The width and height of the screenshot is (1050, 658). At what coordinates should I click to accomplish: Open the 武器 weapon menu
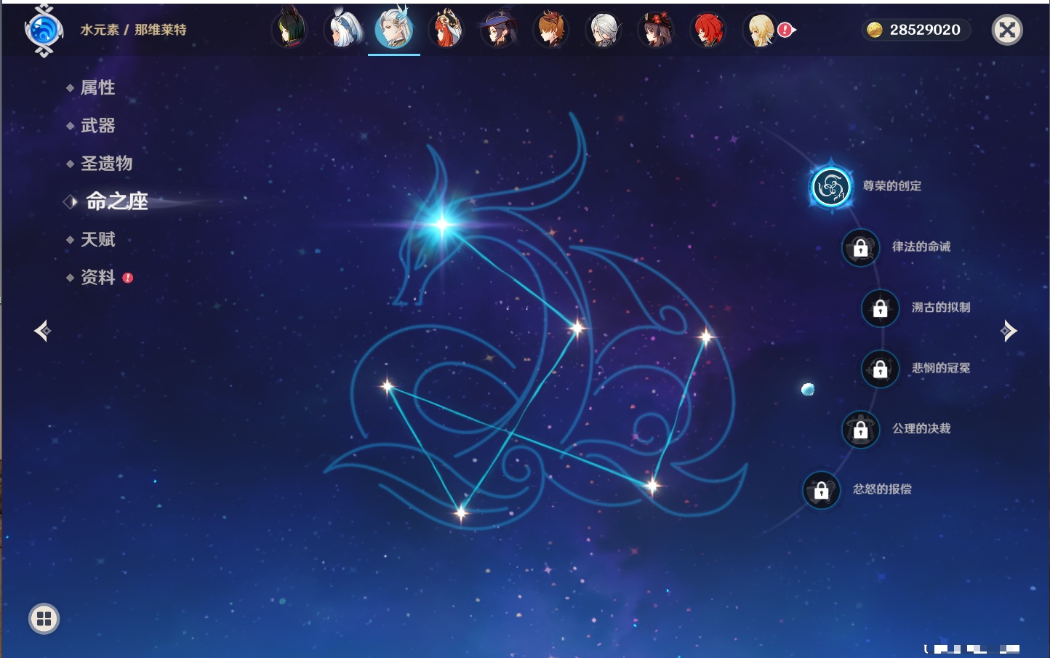97,126
